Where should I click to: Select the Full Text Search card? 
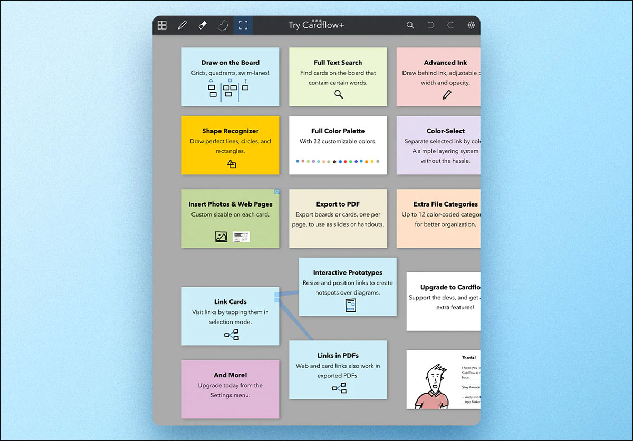338,77
